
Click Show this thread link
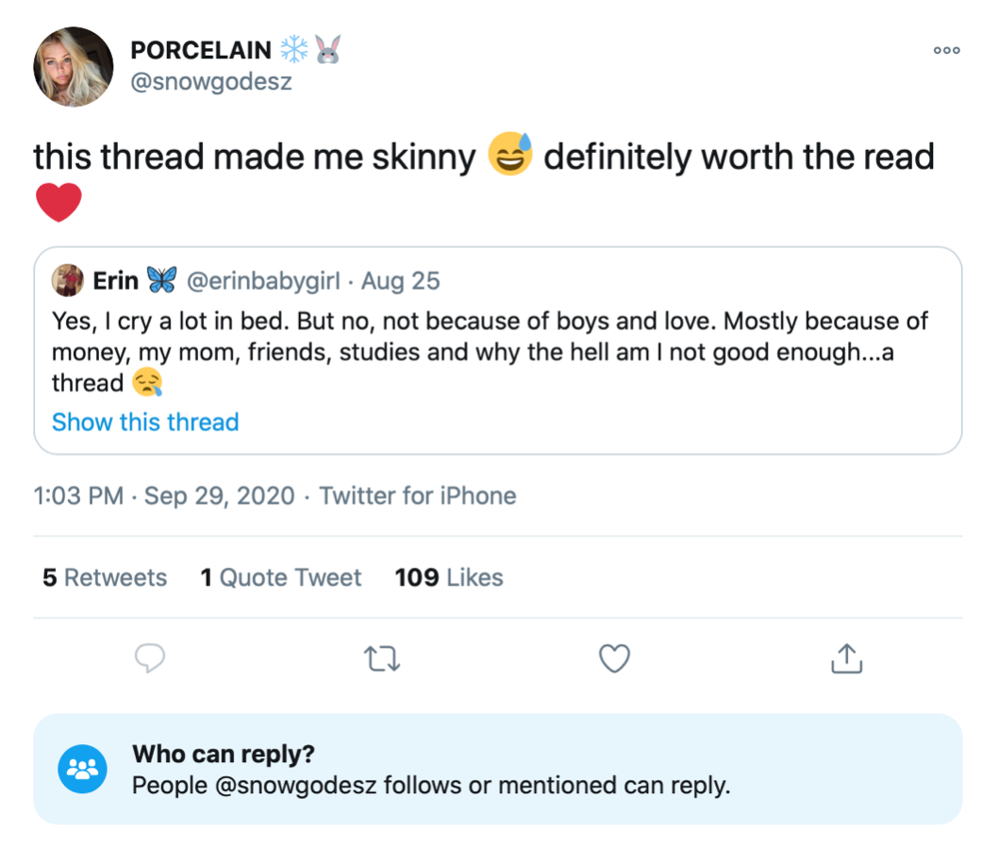(x=145, y=422)
